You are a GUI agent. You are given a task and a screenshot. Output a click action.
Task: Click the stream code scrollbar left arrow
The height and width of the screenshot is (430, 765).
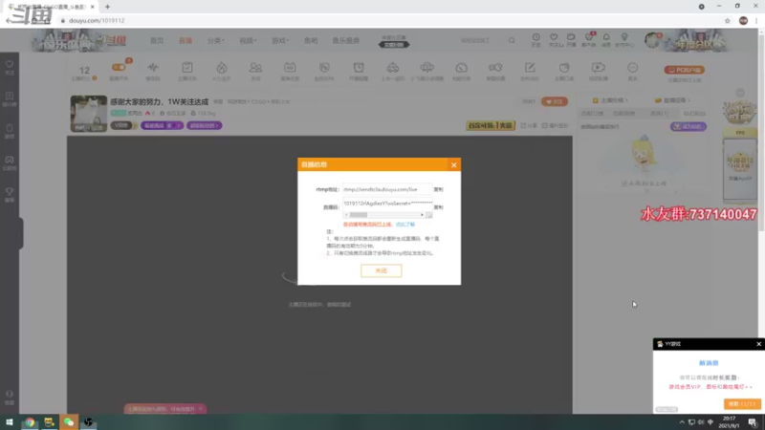(346, 215)
